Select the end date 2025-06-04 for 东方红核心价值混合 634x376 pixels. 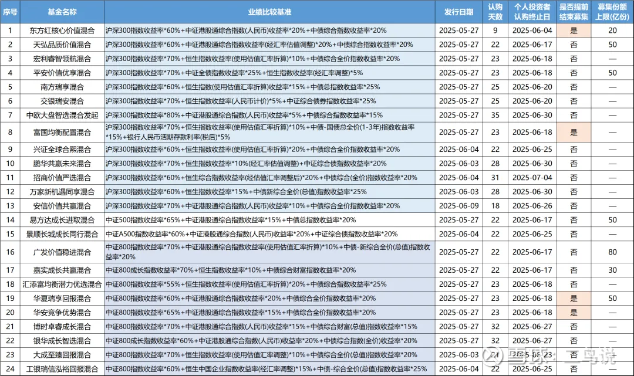point(532,31)
